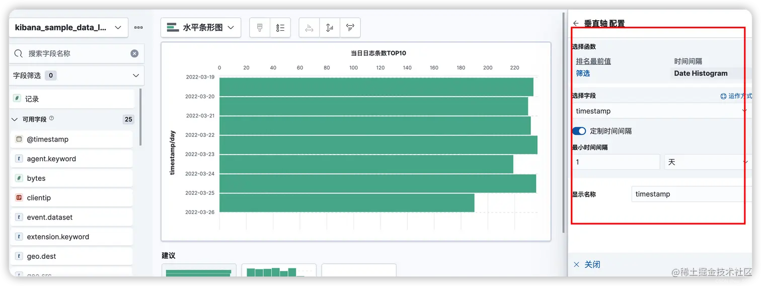
Task: Select the 筛选 function
Action: click(x=583, y=73)
